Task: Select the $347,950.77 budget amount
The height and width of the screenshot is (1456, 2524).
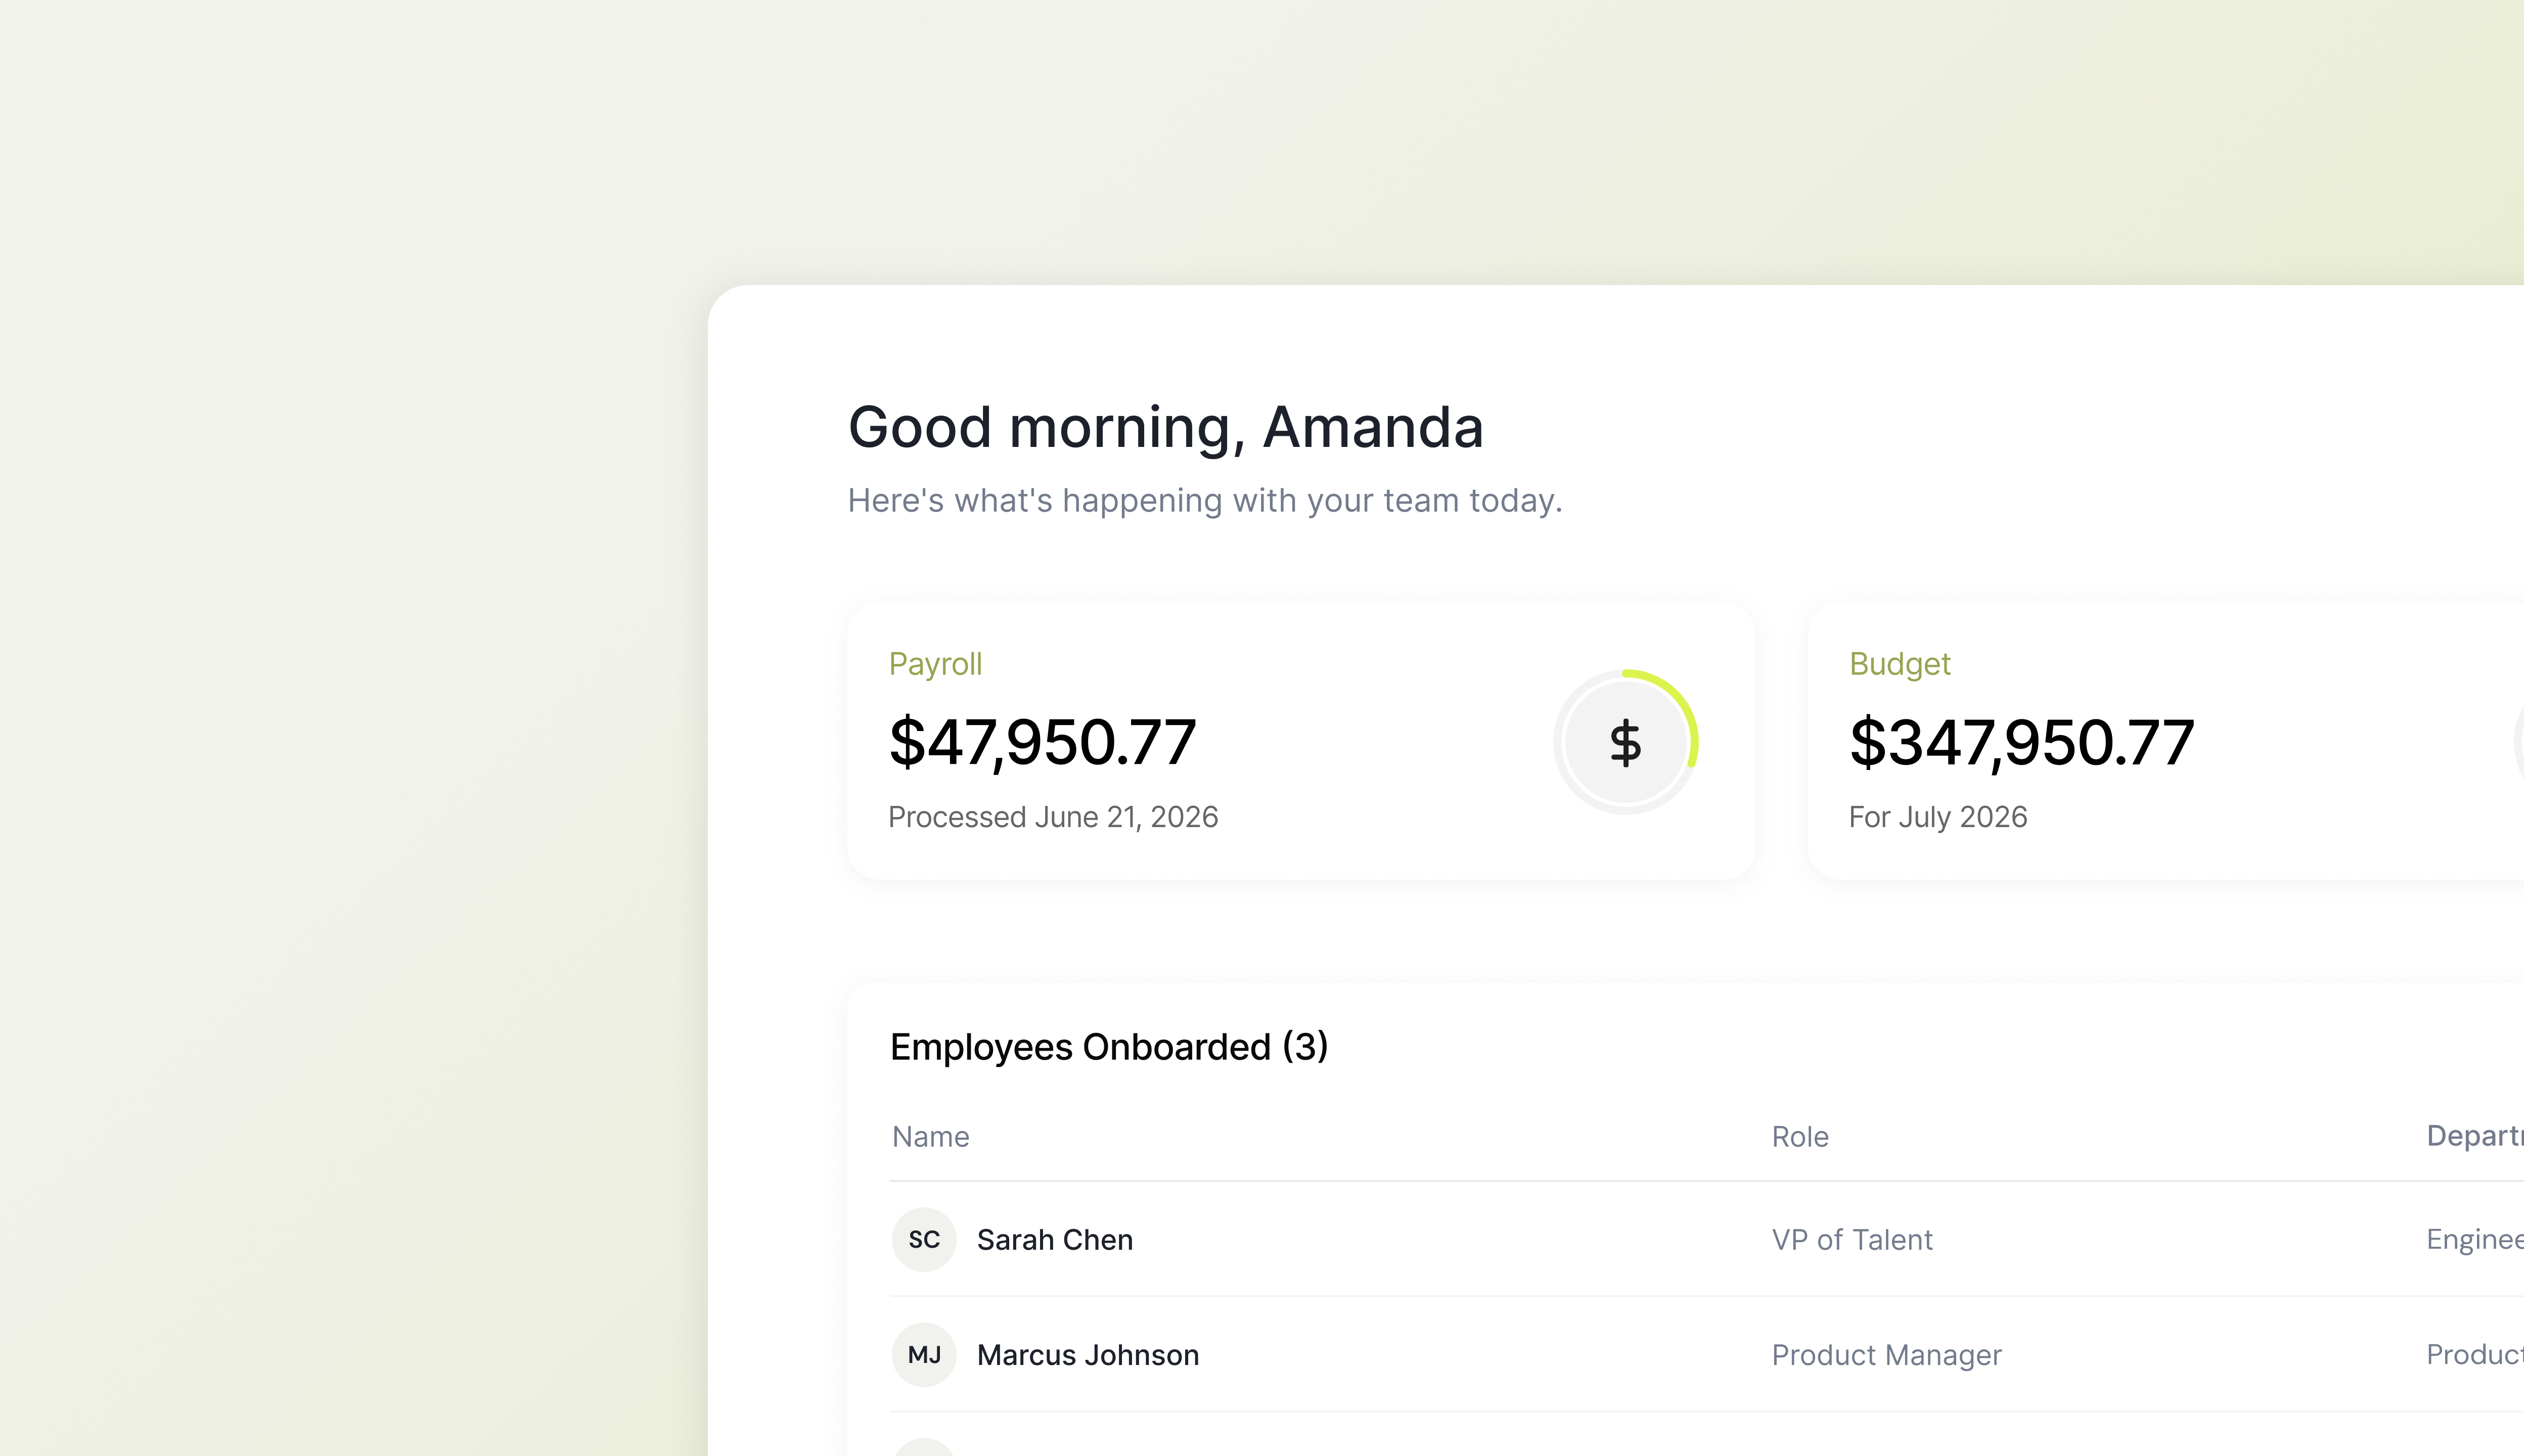Action: pos(2022,743)
